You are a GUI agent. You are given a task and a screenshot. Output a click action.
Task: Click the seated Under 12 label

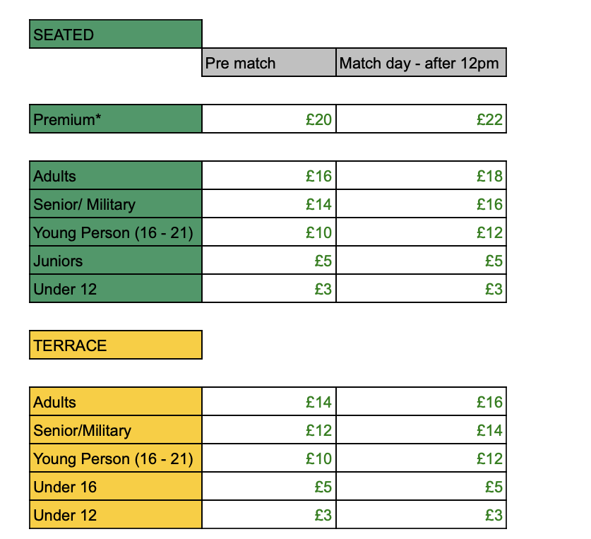(x=116, y=289)
